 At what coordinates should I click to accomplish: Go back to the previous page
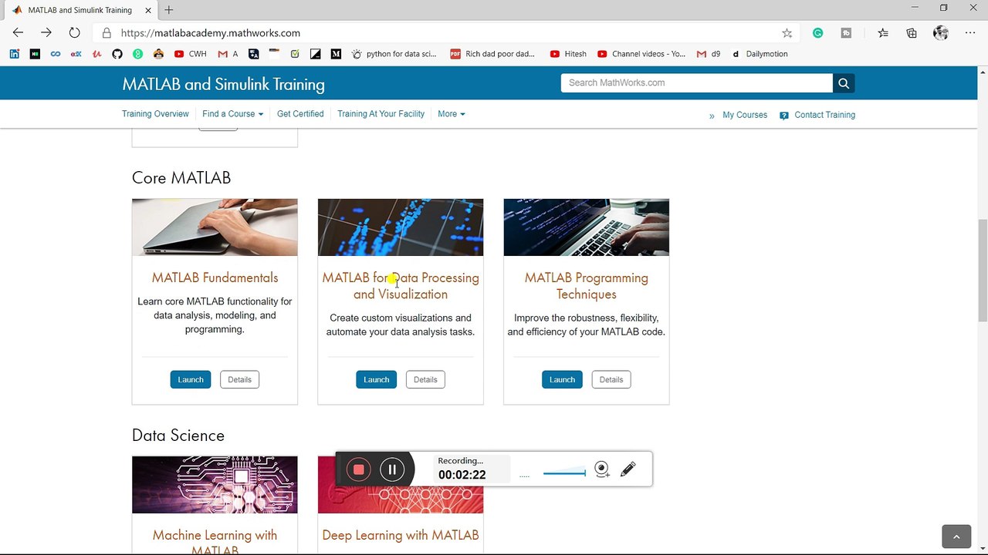[x=18, y=32]
